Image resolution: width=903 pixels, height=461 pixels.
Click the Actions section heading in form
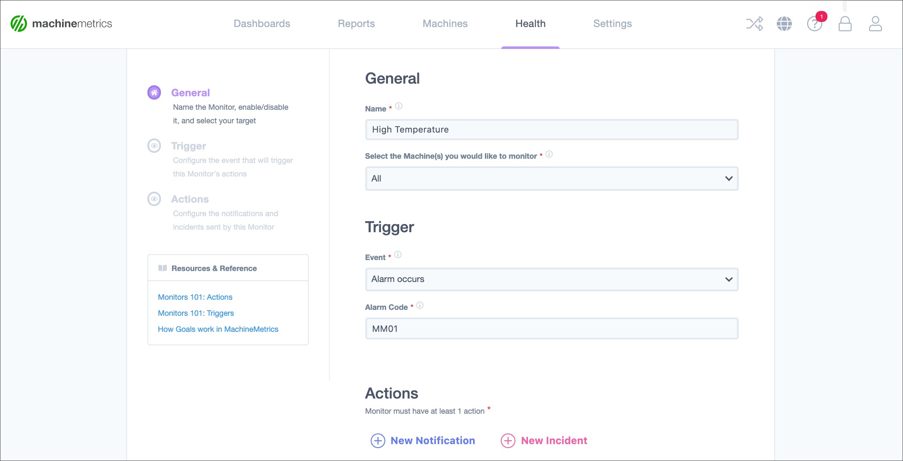392,393
